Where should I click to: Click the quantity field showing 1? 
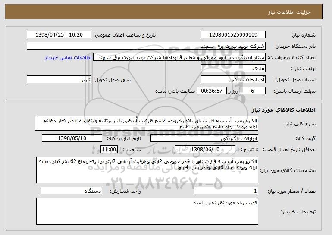(226, 191)
